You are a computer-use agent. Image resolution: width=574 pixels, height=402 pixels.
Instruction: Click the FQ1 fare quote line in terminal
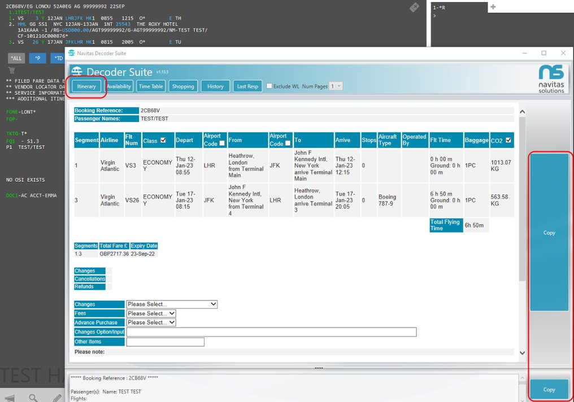click(x=23, y=141)
